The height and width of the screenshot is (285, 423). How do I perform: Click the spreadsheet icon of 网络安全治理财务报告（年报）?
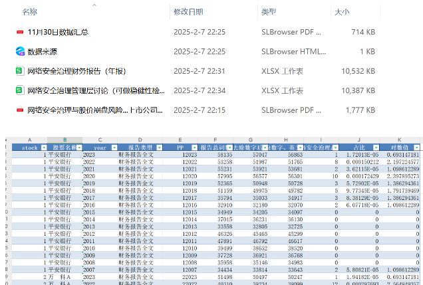[x=19, y=71]
